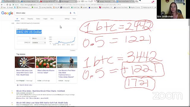Switch to Bitcoin Wallet browser tab
Viewport: 190px width, 107px height.
pos(29,1)
